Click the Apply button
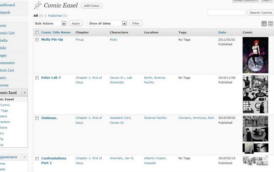This screenshot has height=172, width=274. [76, 23]
